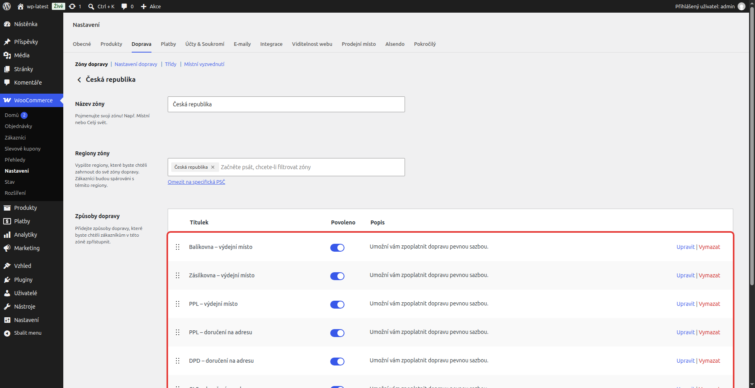
Task: Edit the Balíkovna shipping method
Action: tap(685, 247)
